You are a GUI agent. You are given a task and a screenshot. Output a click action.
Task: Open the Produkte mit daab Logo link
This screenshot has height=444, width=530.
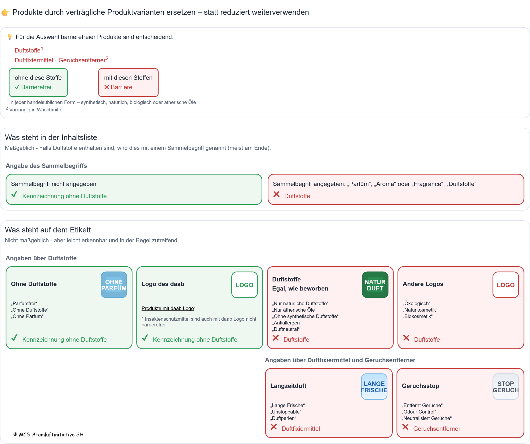click(x=168, y=308)
